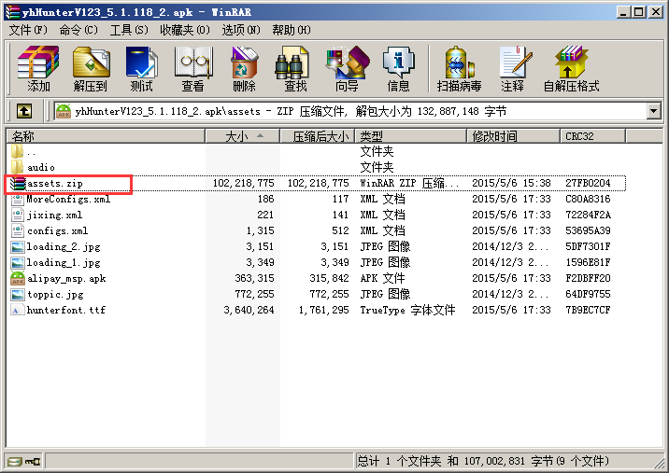Click the MoreConfigs.xml file icon
This screenshot has width=669, height=473.
click(x=18, y=199)
